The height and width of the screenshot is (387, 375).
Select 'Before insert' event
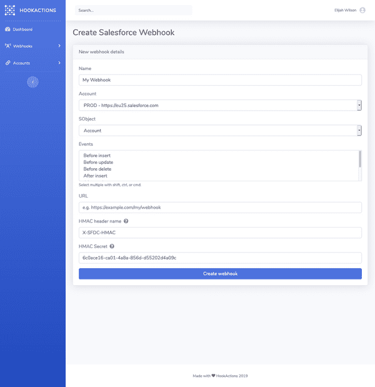pyautogui.click(x=97, y=156)
